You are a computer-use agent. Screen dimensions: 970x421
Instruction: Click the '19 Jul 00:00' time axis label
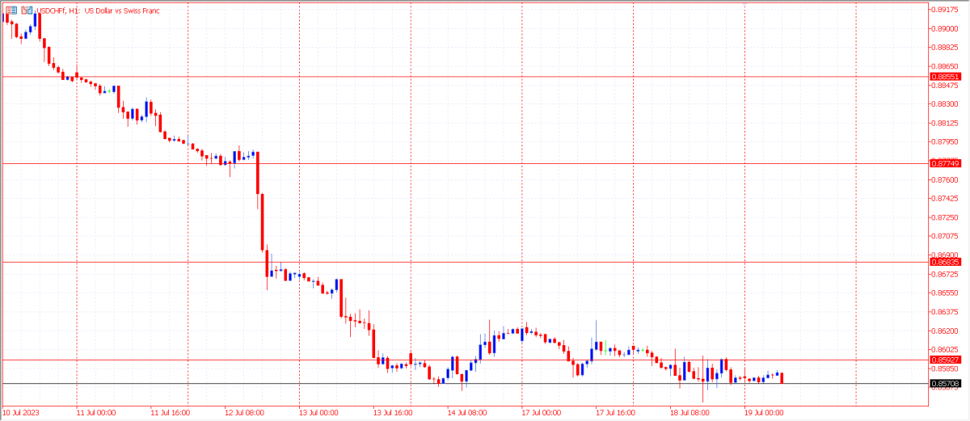764,412
